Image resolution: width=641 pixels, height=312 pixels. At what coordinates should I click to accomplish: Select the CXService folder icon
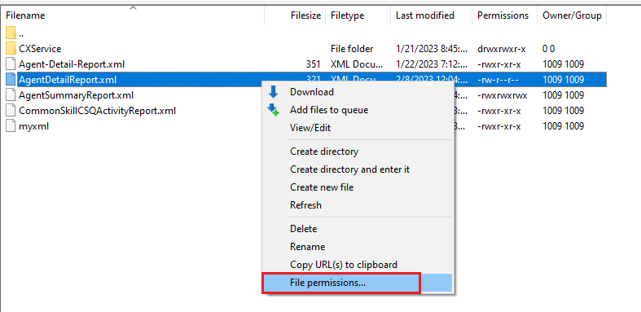pos(11,49)
